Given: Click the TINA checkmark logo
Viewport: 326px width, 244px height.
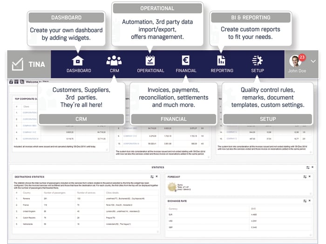Looking at the screenshot, I should coord(18,64).
